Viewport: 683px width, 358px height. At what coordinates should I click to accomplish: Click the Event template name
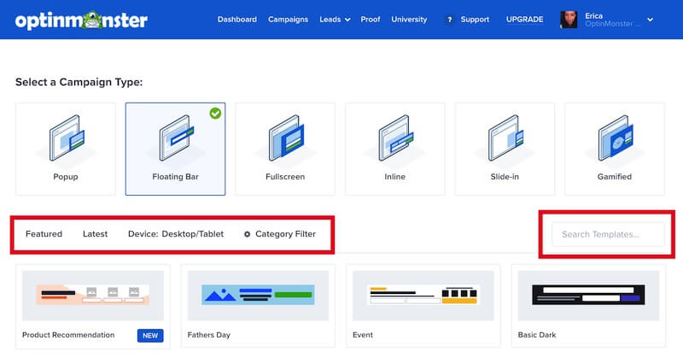[x=362, y=335]
